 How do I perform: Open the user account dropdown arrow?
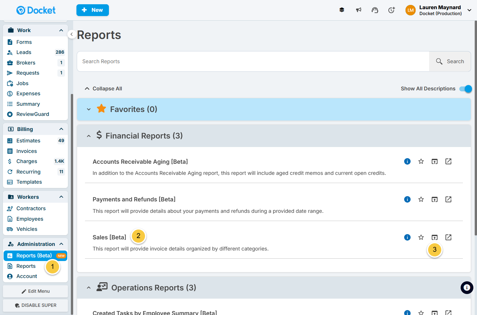469,10
